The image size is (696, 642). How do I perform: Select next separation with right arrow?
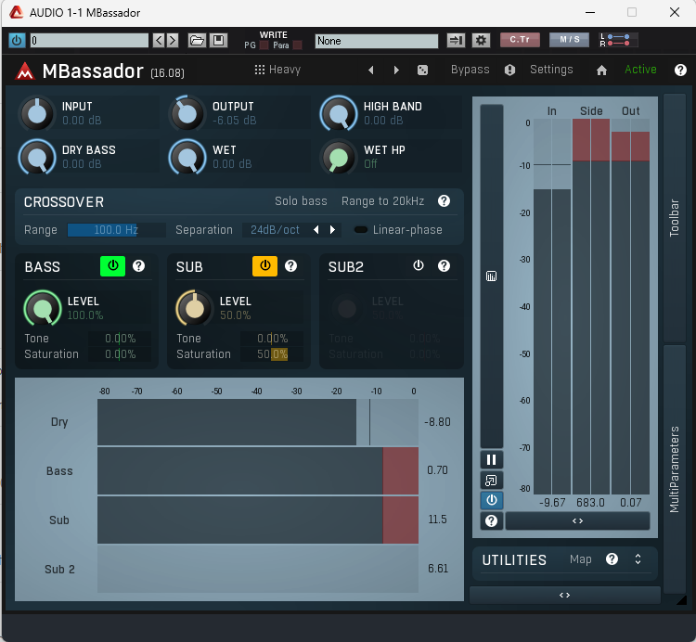click(x=332, y=230)
